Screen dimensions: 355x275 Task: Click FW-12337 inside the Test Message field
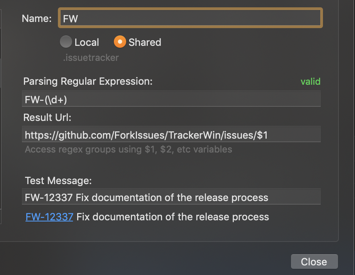pyautogui.click(x=49, y=198)
